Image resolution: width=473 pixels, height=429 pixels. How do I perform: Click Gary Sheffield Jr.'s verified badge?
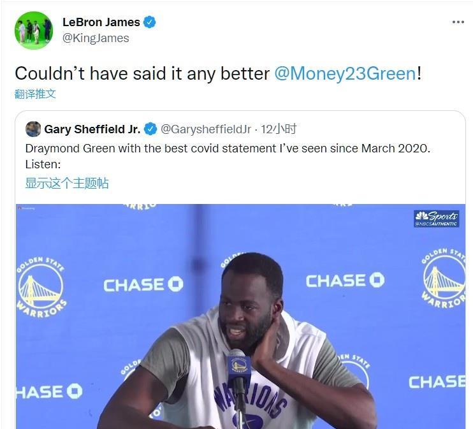tap(150, 129)
